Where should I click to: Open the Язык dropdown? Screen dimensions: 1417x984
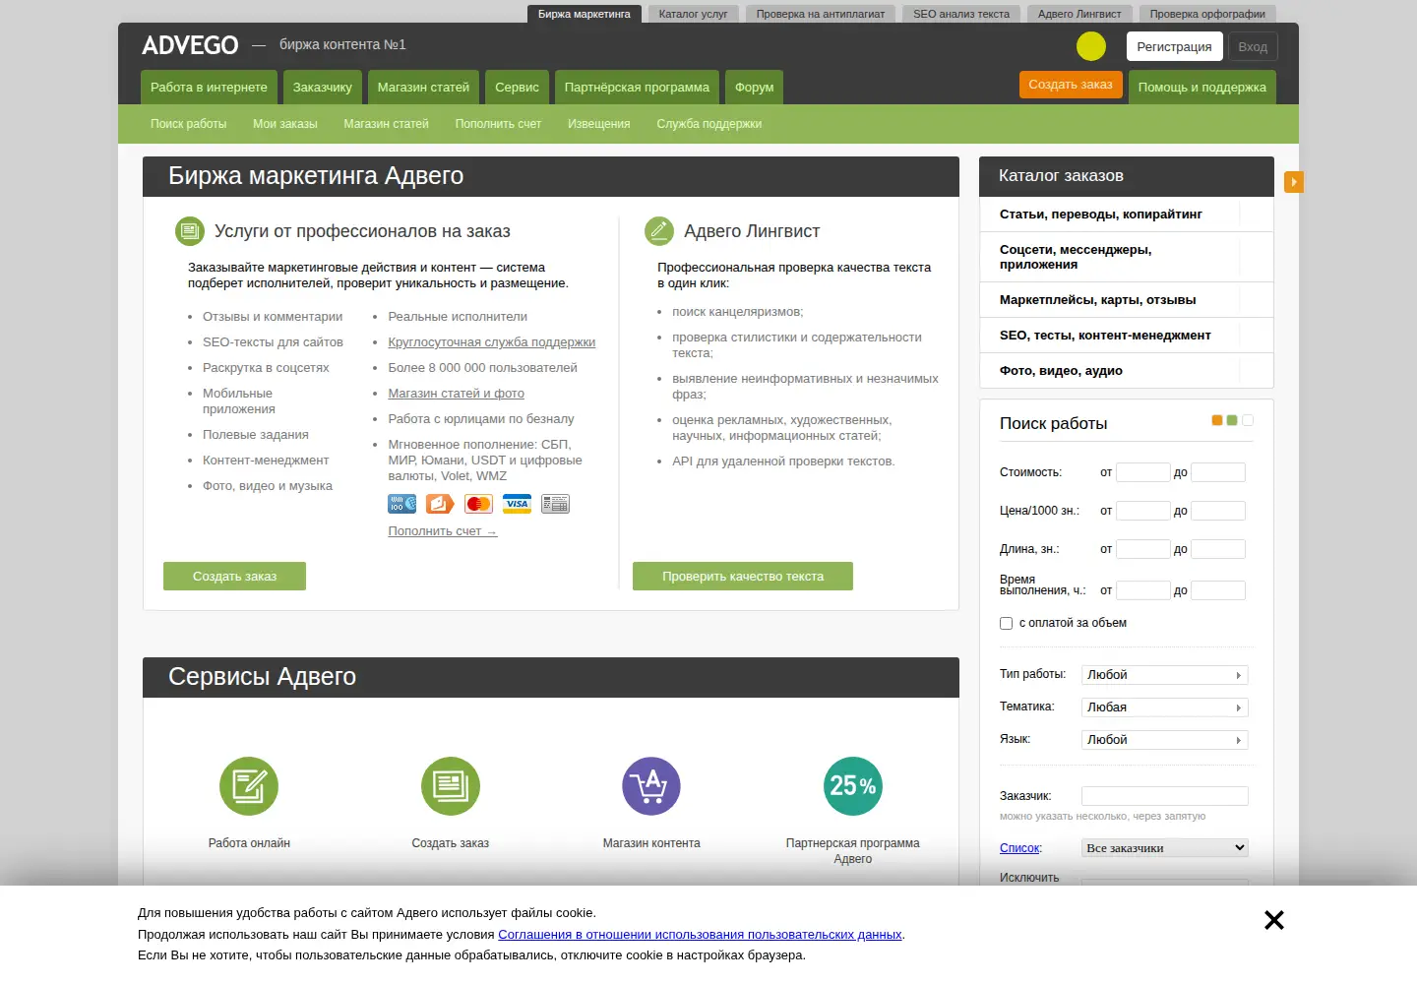[1165, 740]
